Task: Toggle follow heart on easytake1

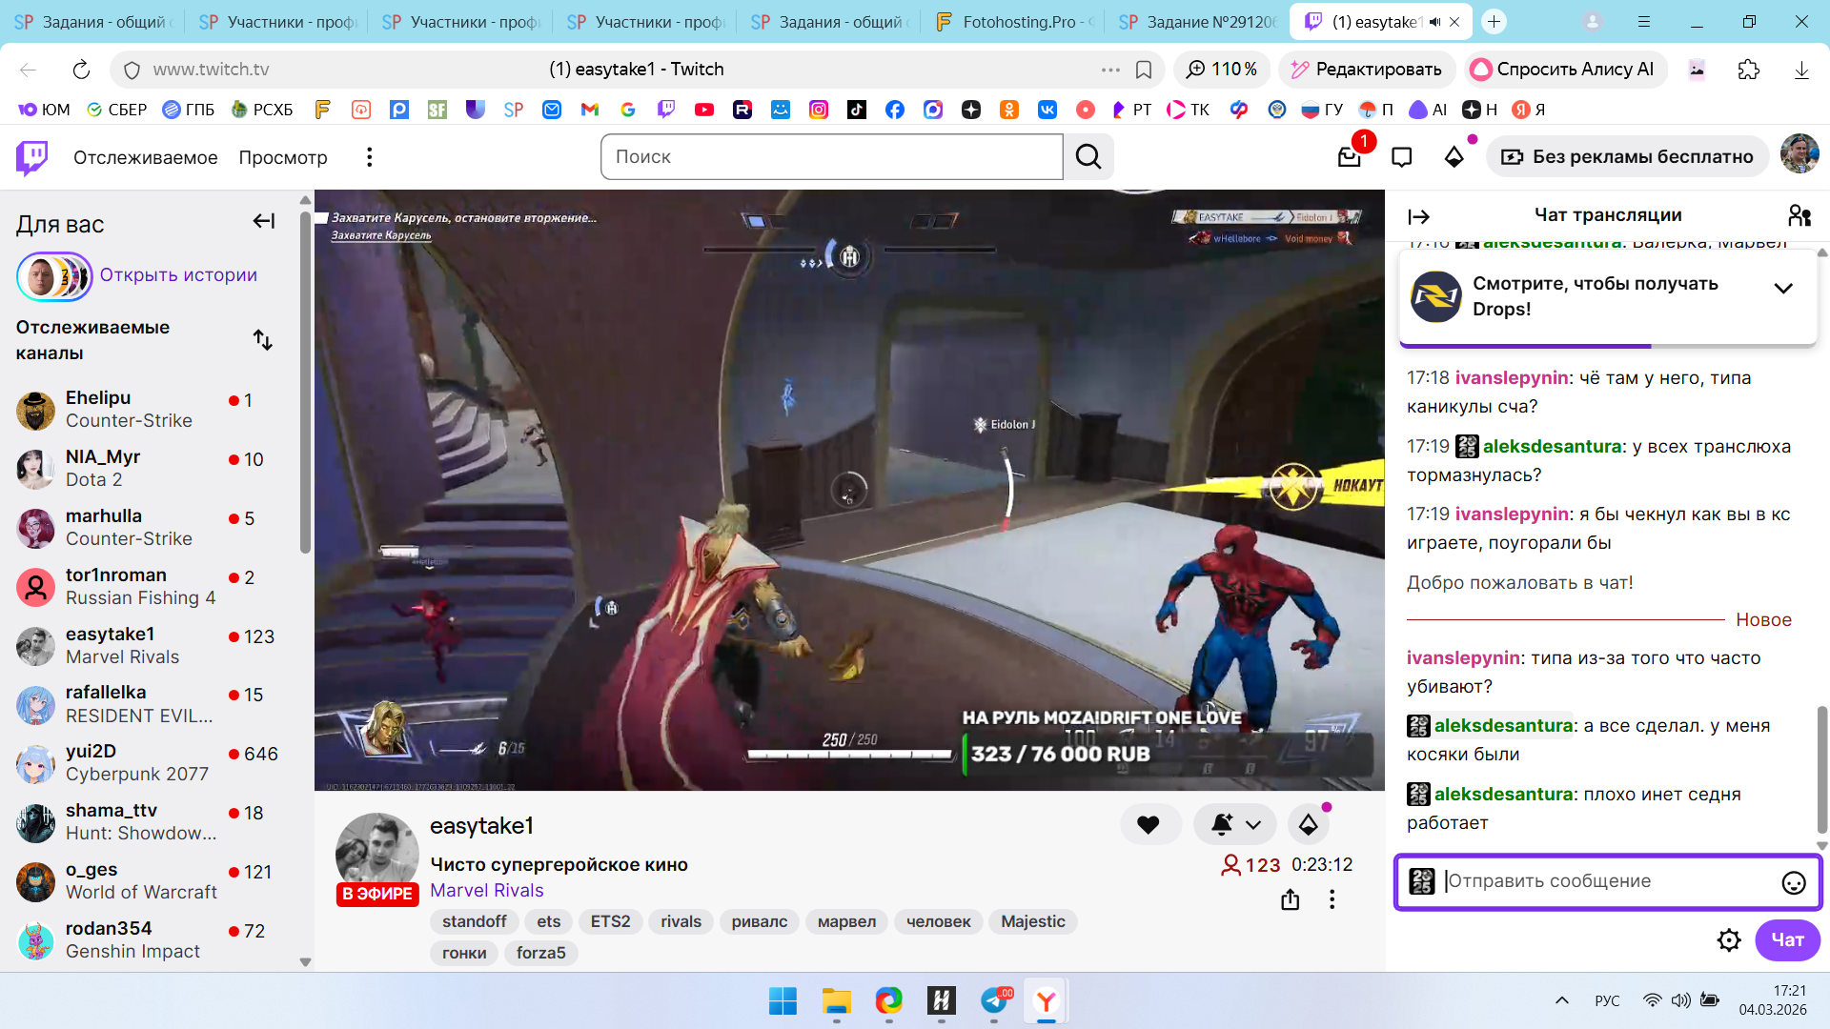Action: tap(1149, 825)
